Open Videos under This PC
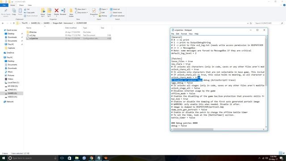 tap(10, 79)
